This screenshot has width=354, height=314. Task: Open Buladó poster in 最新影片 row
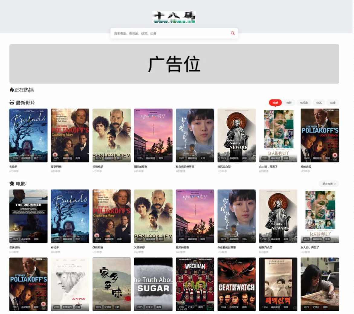pyautogui.click(x=28, y=135)
